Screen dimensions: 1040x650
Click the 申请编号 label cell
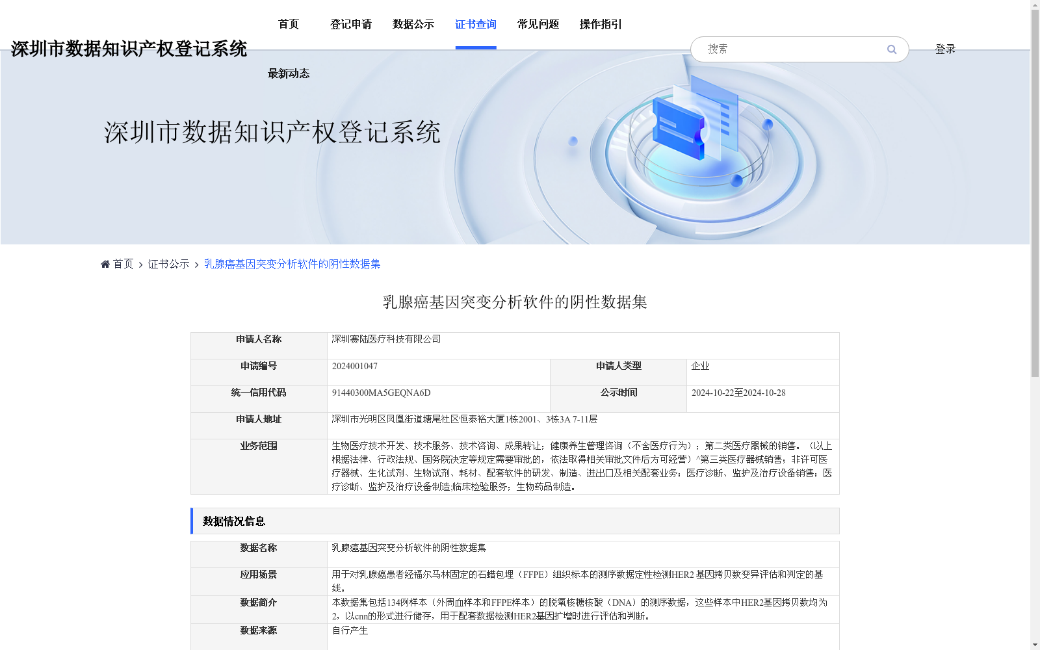click(x=259, y=372)
